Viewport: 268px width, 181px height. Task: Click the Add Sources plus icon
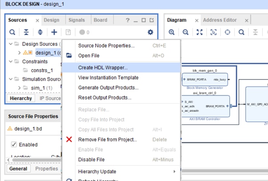coord(54,32)
